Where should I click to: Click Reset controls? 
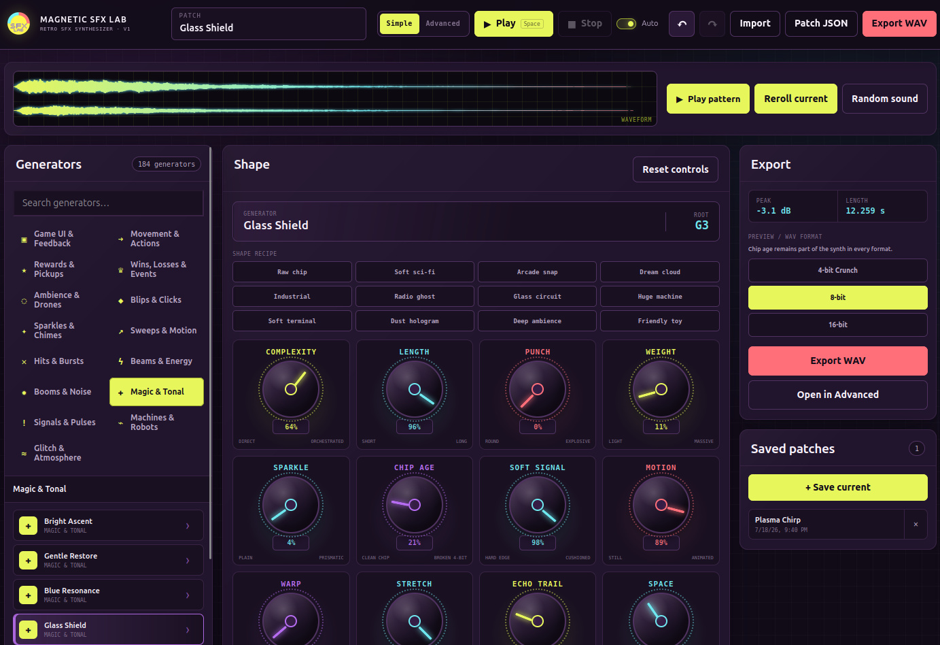click(x=676, y=169)
